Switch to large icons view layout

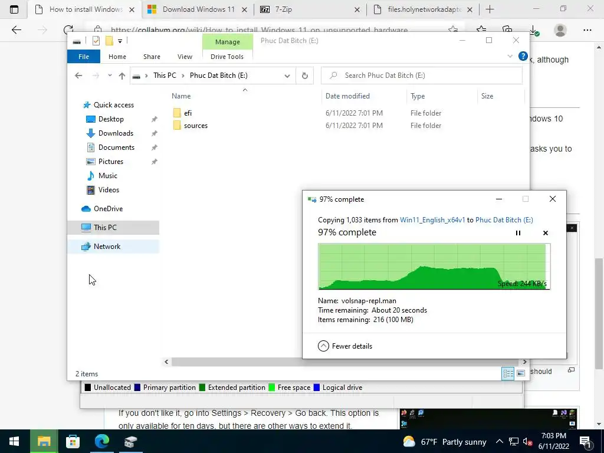pyautogui.click(x=521, y=373)
